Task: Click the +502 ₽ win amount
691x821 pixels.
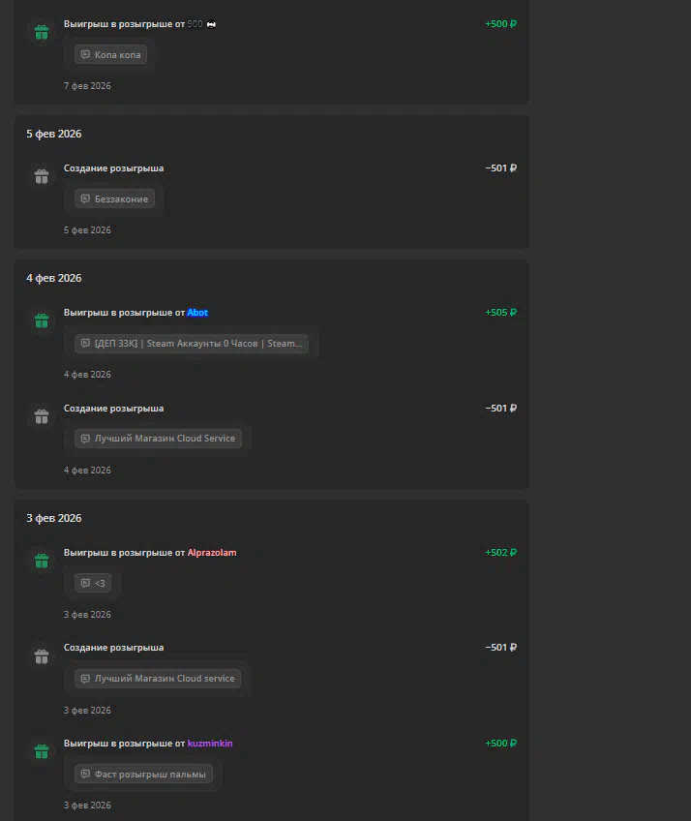Action: 500,553
